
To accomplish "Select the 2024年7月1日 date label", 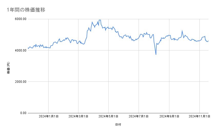I will click(x=139, y=116).
